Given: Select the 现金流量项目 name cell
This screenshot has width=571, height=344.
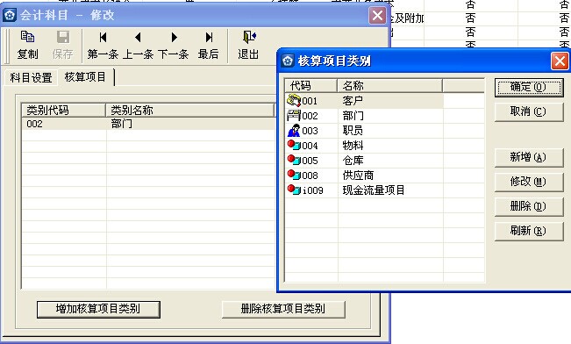Looking at the screenshot, I should pos(374,190).
